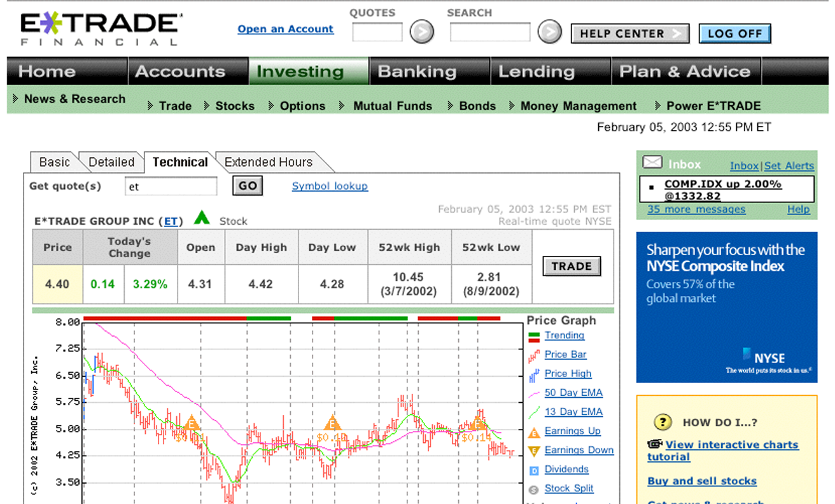Image resolution: width=835 pixels, height=504 pixels.
Task: Click the Earnings Down triangle icon in legend
Action: pos(534,451)
